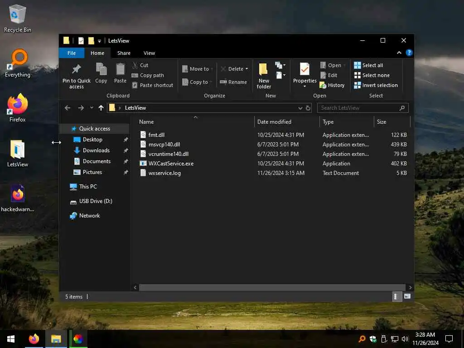
Task: Click the horizontal scrollbar in file list
Action: coord(272,287)
